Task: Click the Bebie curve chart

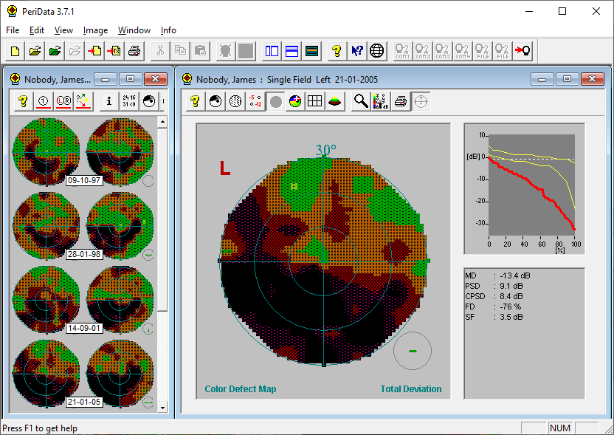Action: (x=524, y=188)
